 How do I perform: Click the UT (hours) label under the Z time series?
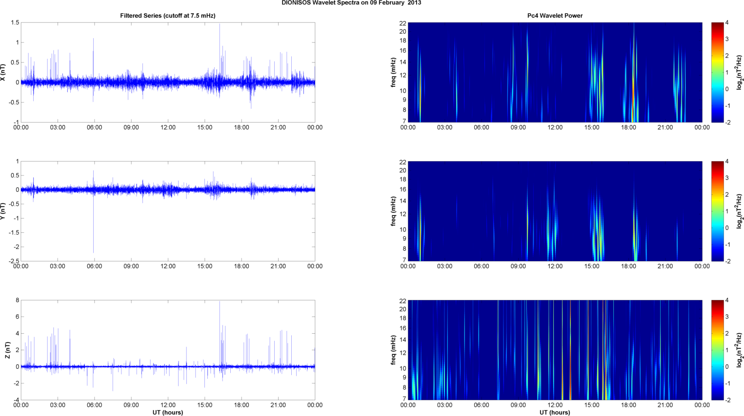tap(167, 412)
